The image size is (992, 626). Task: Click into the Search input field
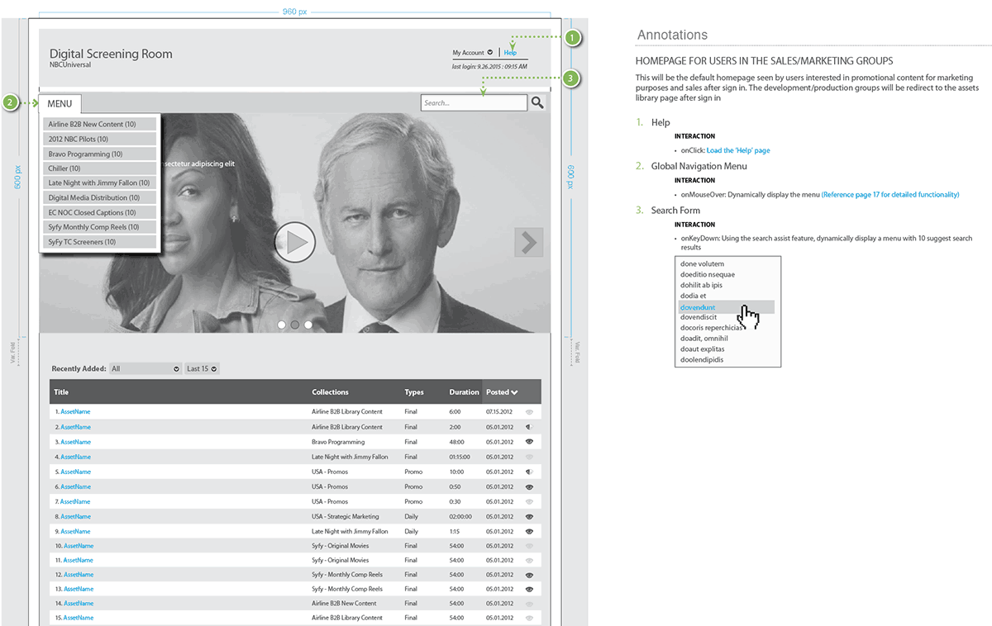click(x=473, y=103)
